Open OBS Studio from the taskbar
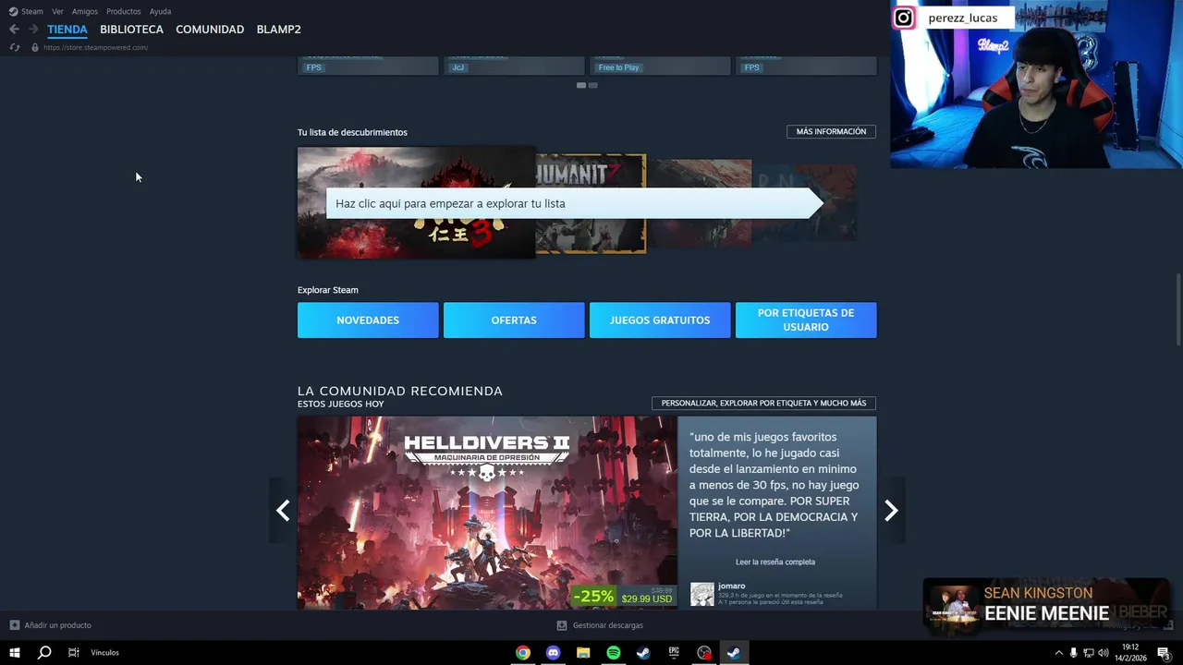Screen dimensions: 1183x665 coord(704,653)
